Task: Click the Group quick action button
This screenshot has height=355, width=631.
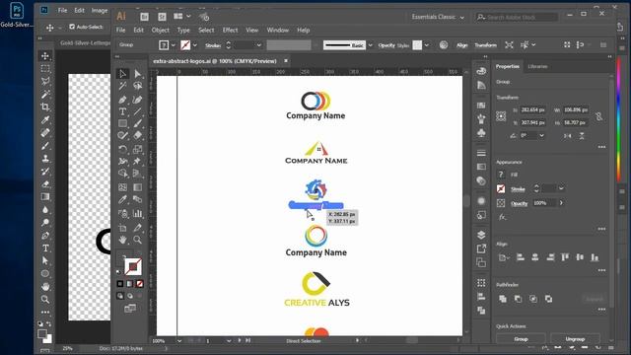Action: coord(521,339)
